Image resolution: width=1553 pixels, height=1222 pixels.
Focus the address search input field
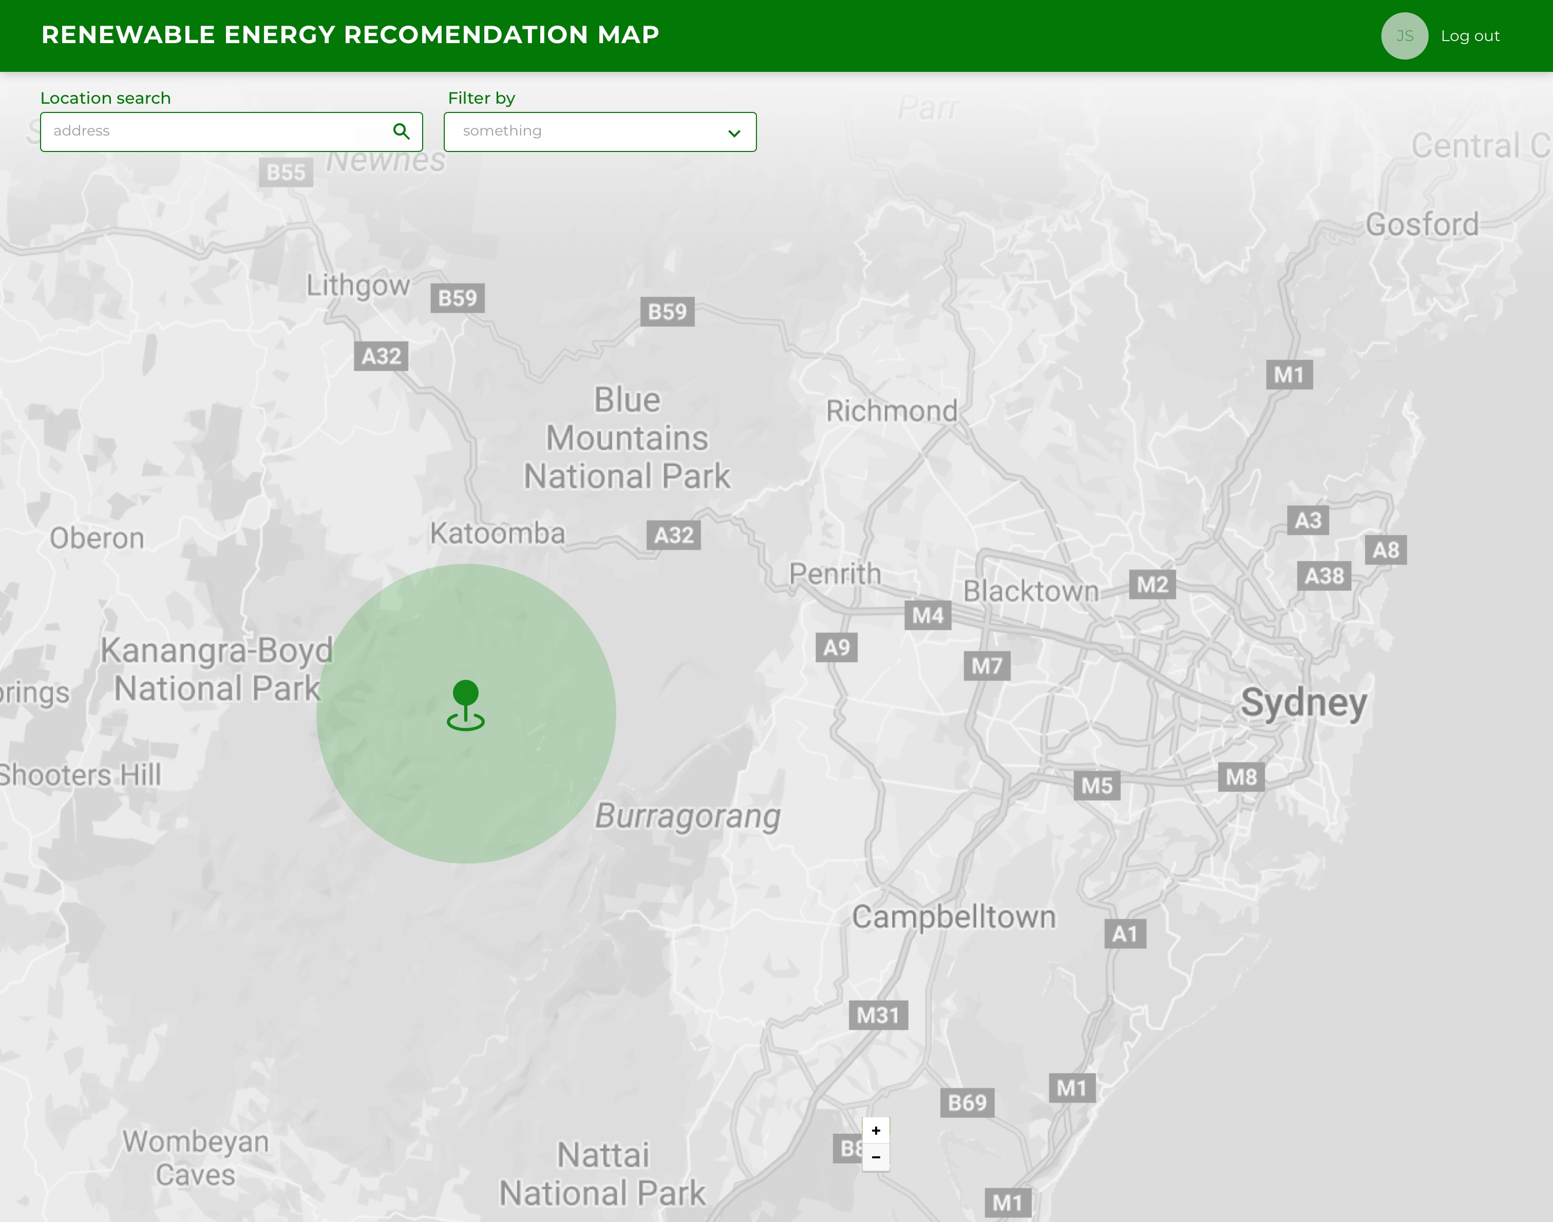tap(215, 131)
